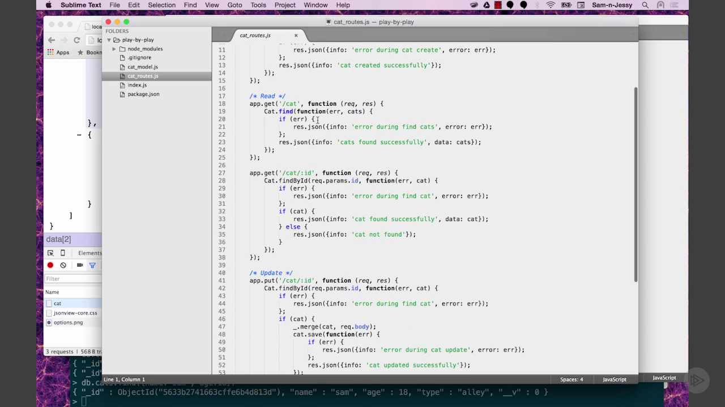Collapse the JSON object with minus

point(79,135)
